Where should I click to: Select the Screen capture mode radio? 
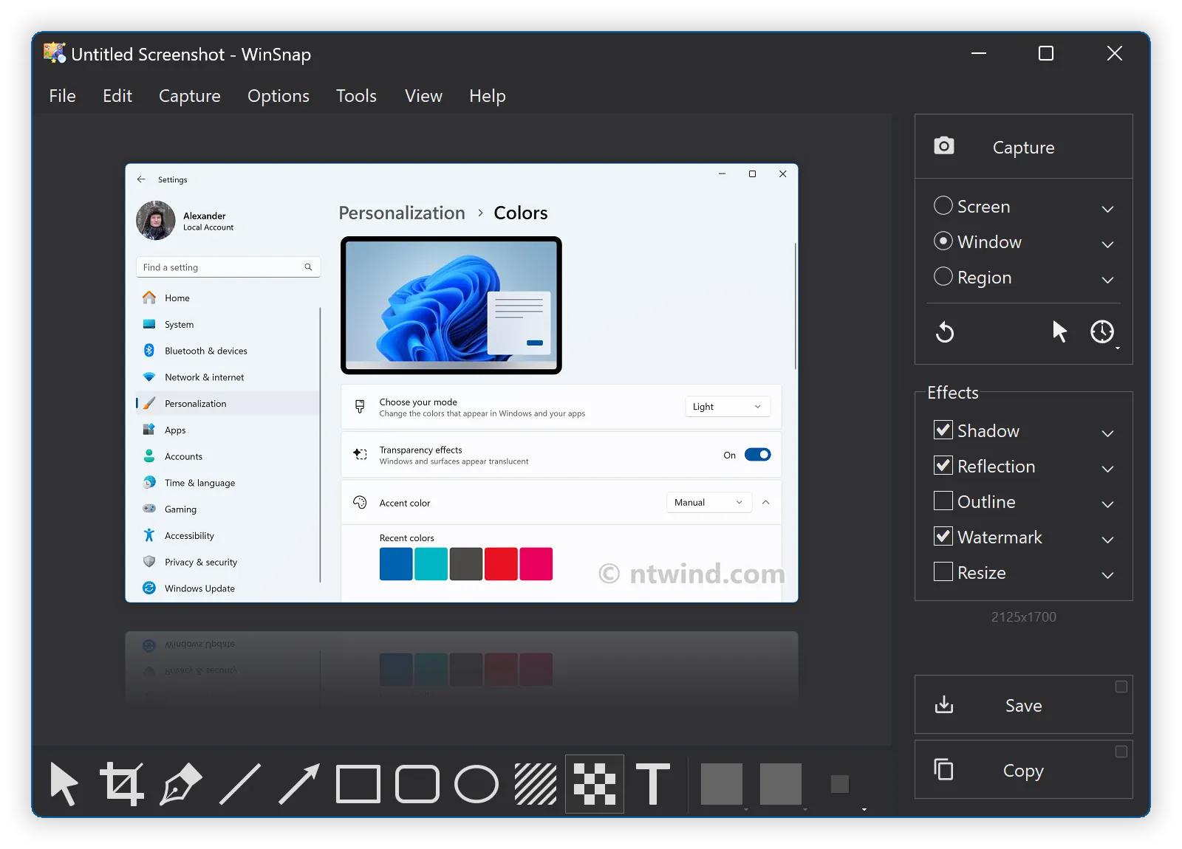coord(943,205)
